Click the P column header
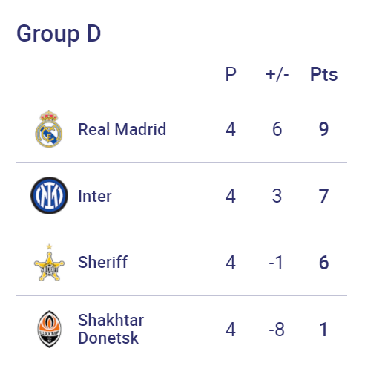This screenshot has width=365, height=377. 231,74
